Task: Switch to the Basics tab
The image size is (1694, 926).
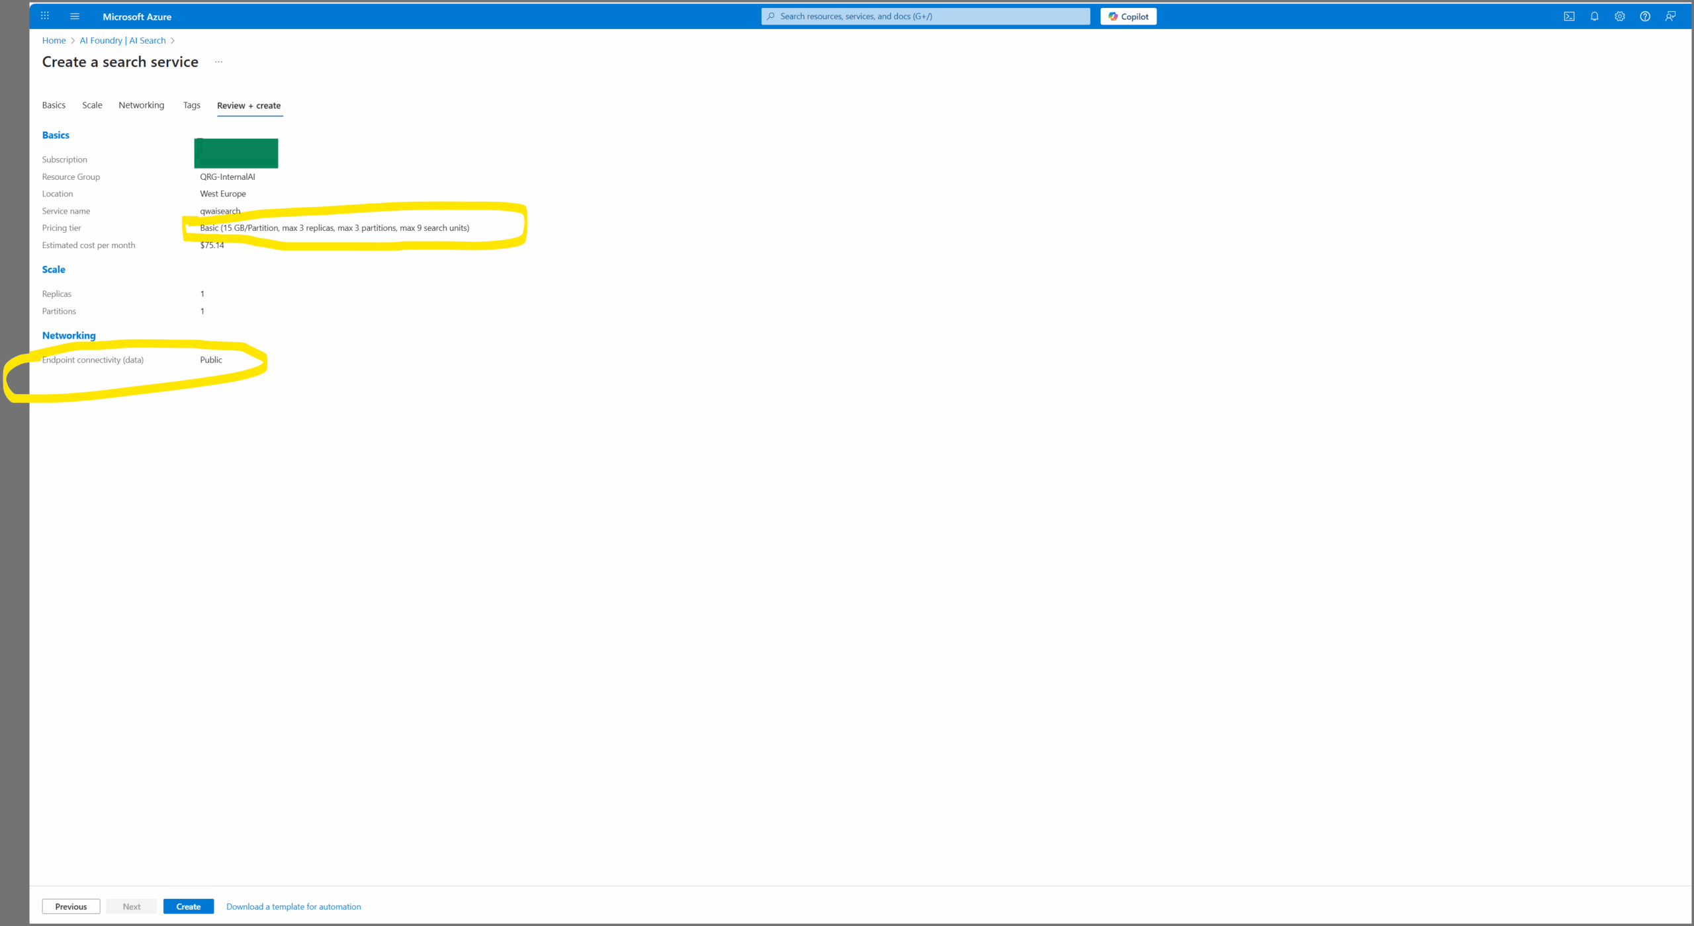Action: 54,105
